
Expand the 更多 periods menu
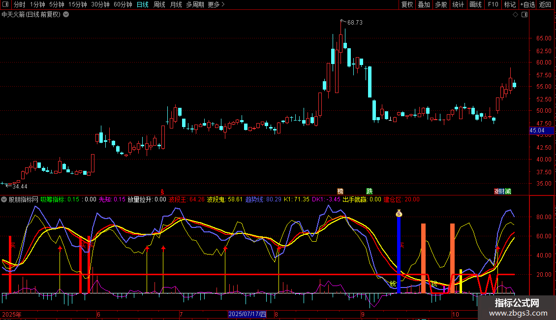tap(216, 4)
